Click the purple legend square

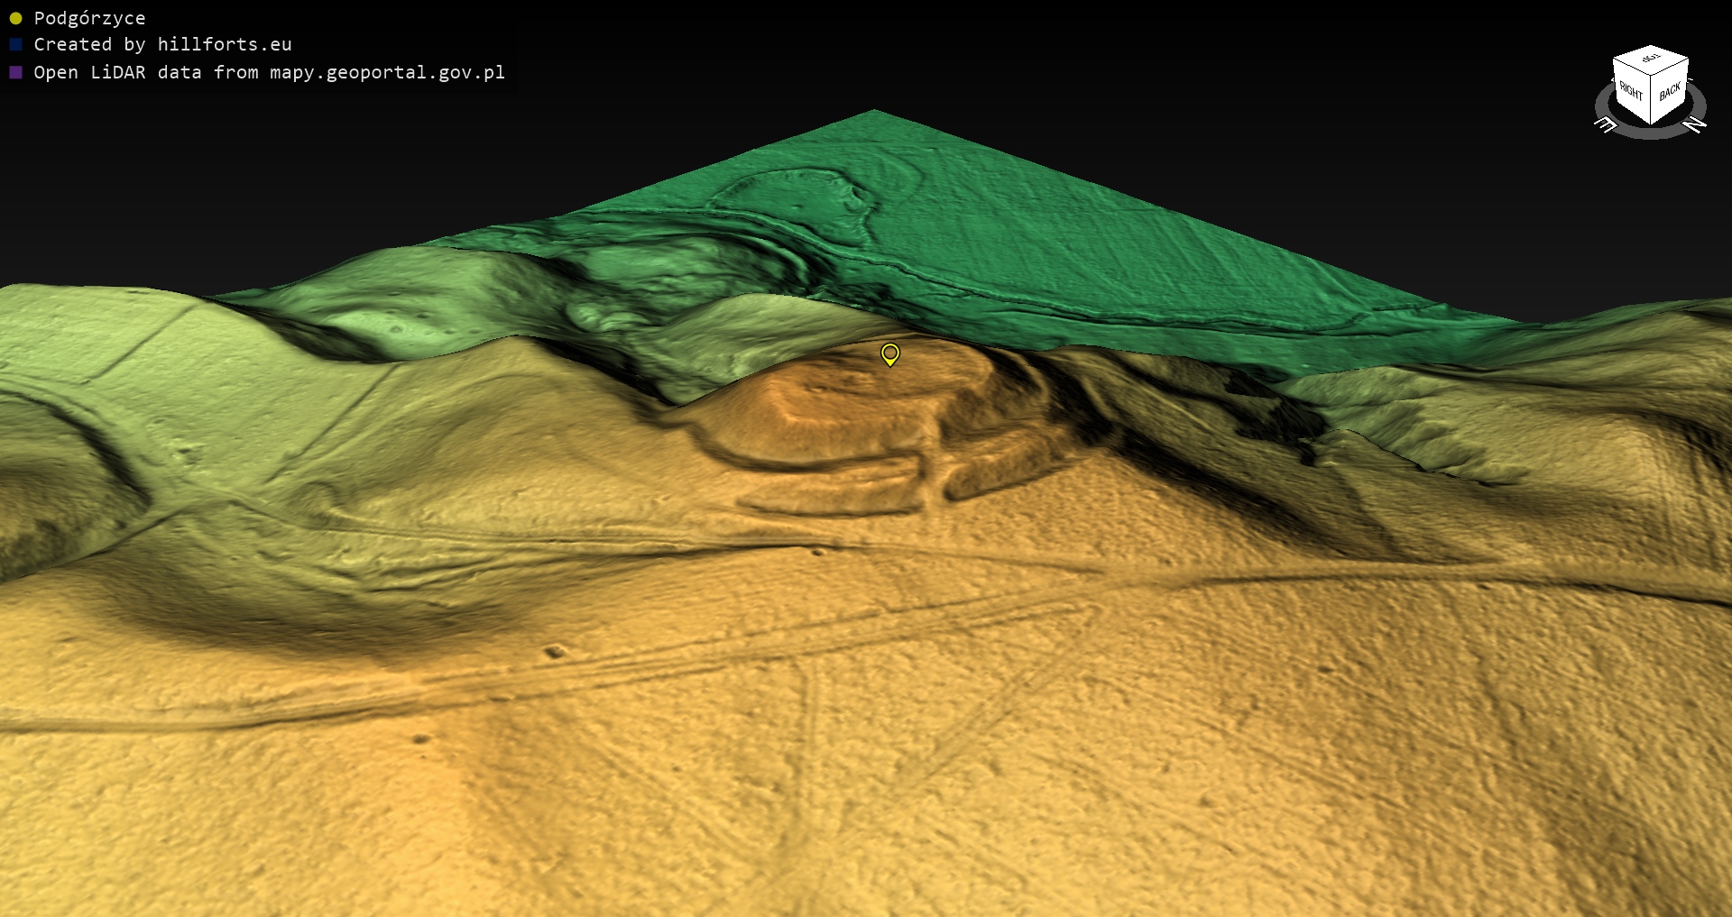(x=15, y=72)
